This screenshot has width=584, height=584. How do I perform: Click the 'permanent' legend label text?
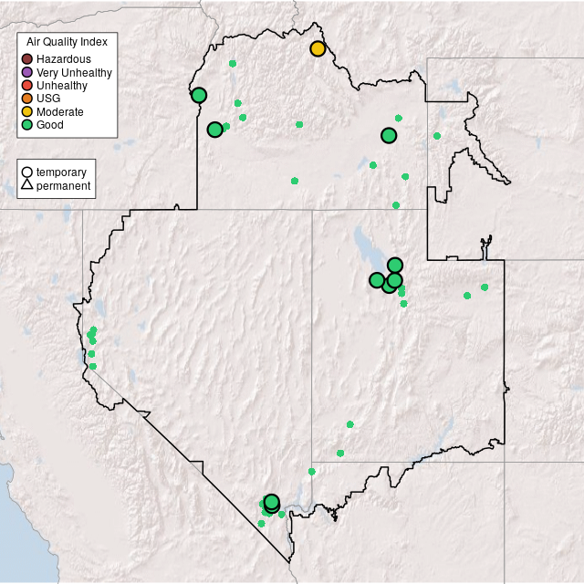[63, 185]
